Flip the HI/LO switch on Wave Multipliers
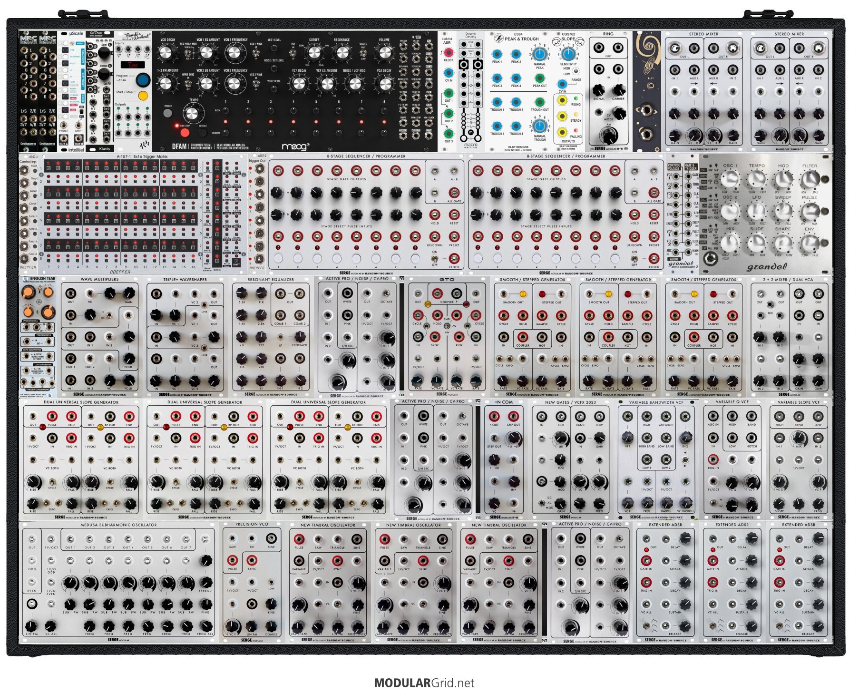This screenshot has height=693, width=849. click(109, 315)
